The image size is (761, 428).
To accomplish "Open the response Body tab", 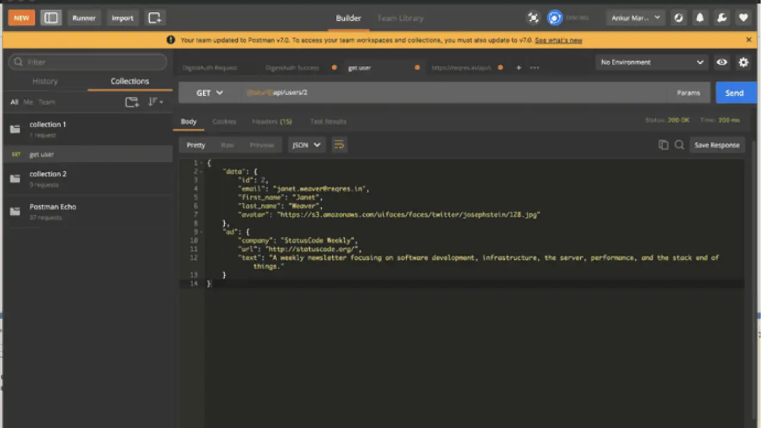I will (x=188, y=121).
